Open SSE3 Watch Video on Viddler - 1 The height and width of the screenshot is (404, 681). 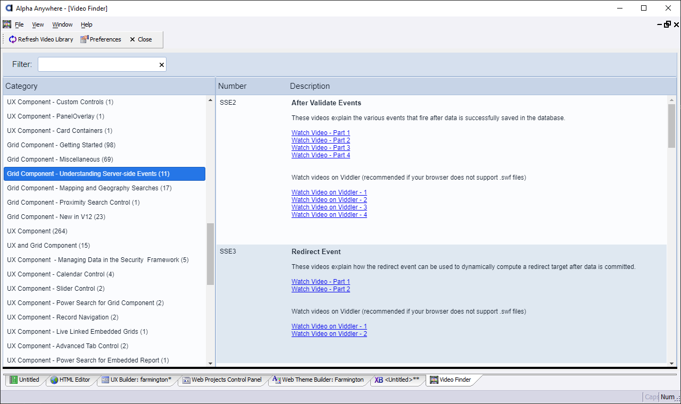pyautogui.click(x=329, y=326)
